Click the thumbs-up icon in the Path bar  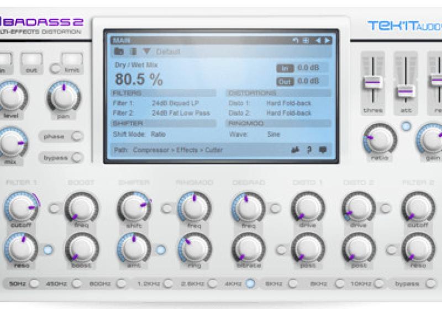[x=295, y=150]
